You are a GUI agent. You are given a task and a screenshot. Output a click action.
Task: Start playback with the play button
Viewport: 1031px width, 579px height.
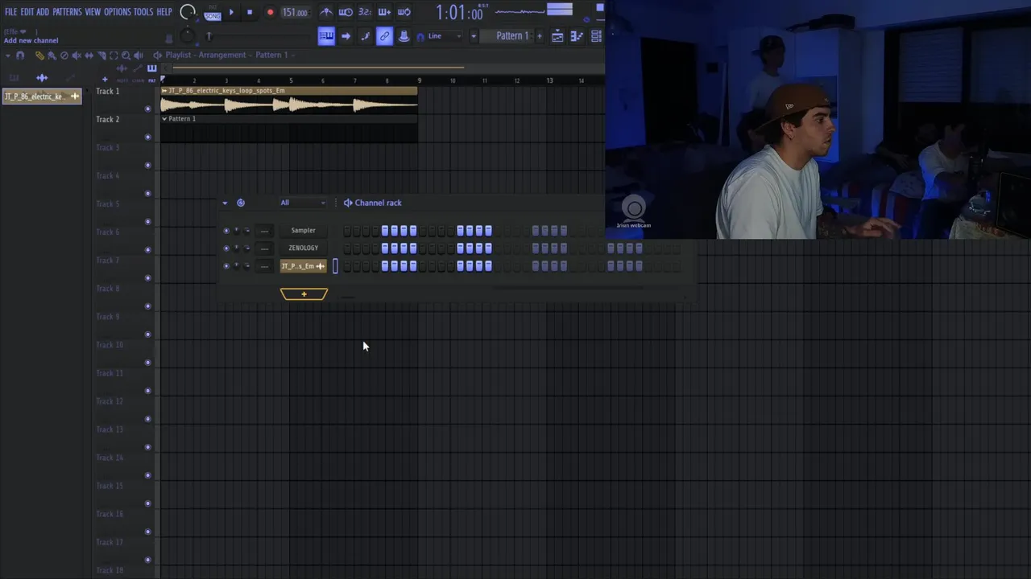[231, 12]
